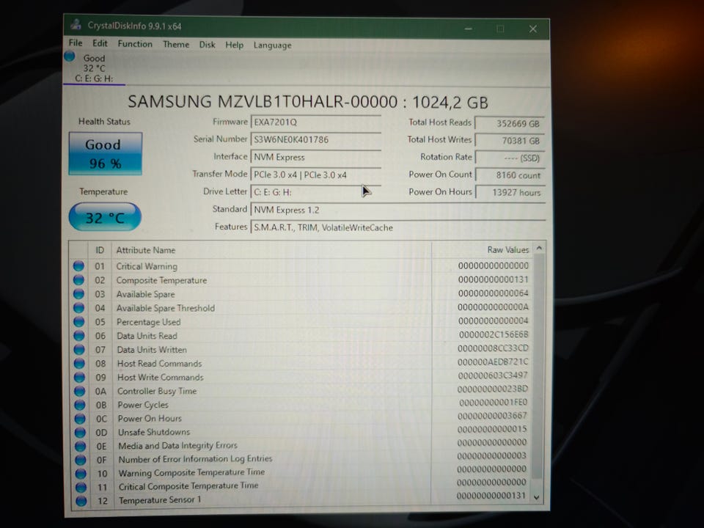
Task: Open the Theme menu
Action: 175,45
